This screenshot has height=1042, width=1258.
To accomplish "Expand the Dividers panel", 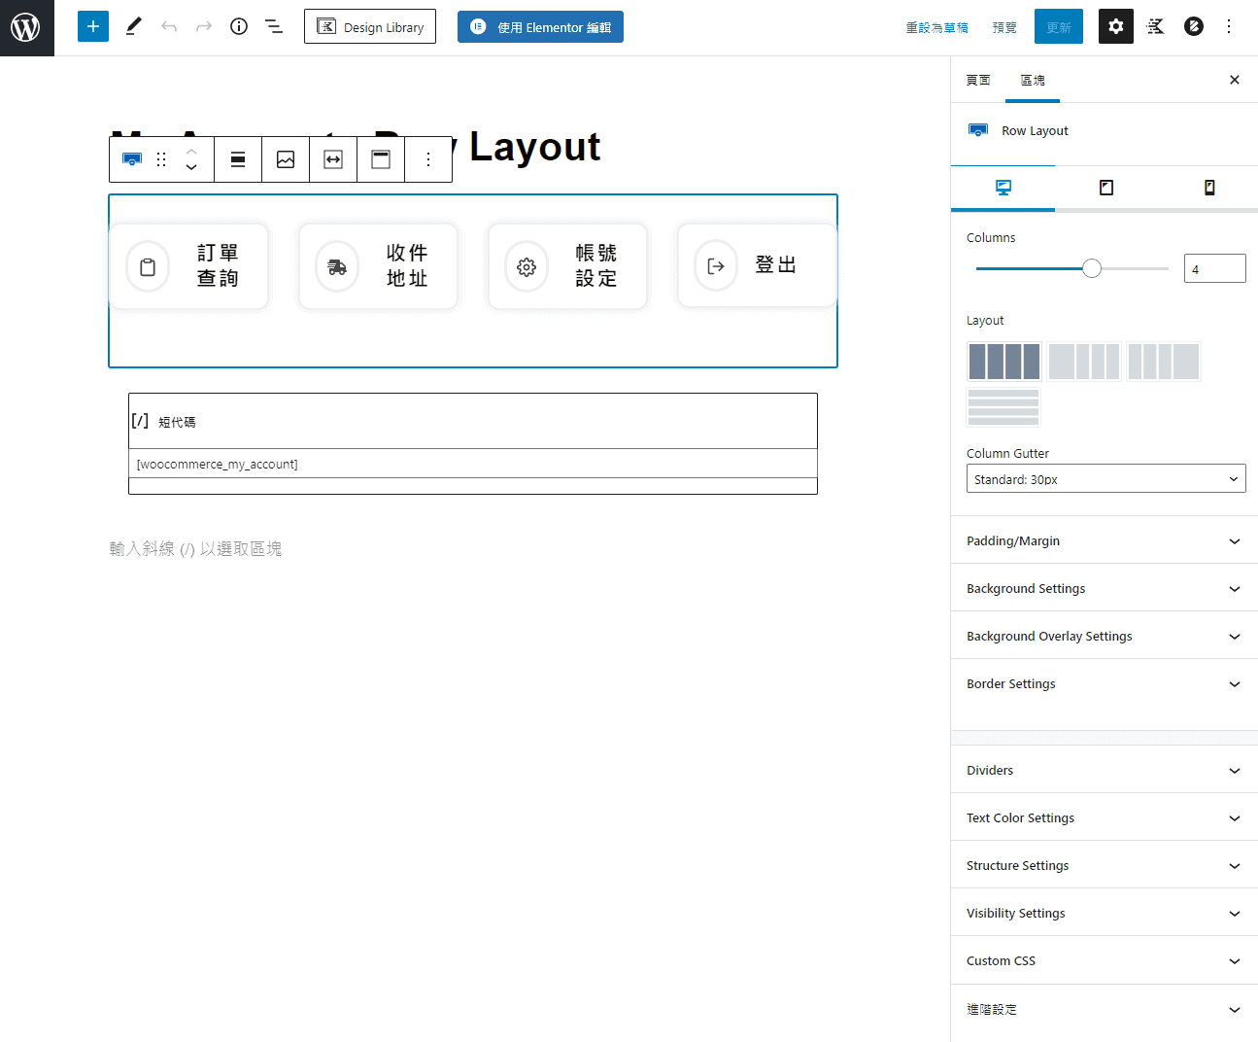I will (x=1105, y=770).
